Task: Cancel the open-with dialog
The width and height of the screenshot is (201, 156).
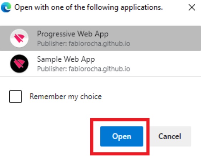Action: [x=170, y=136]
